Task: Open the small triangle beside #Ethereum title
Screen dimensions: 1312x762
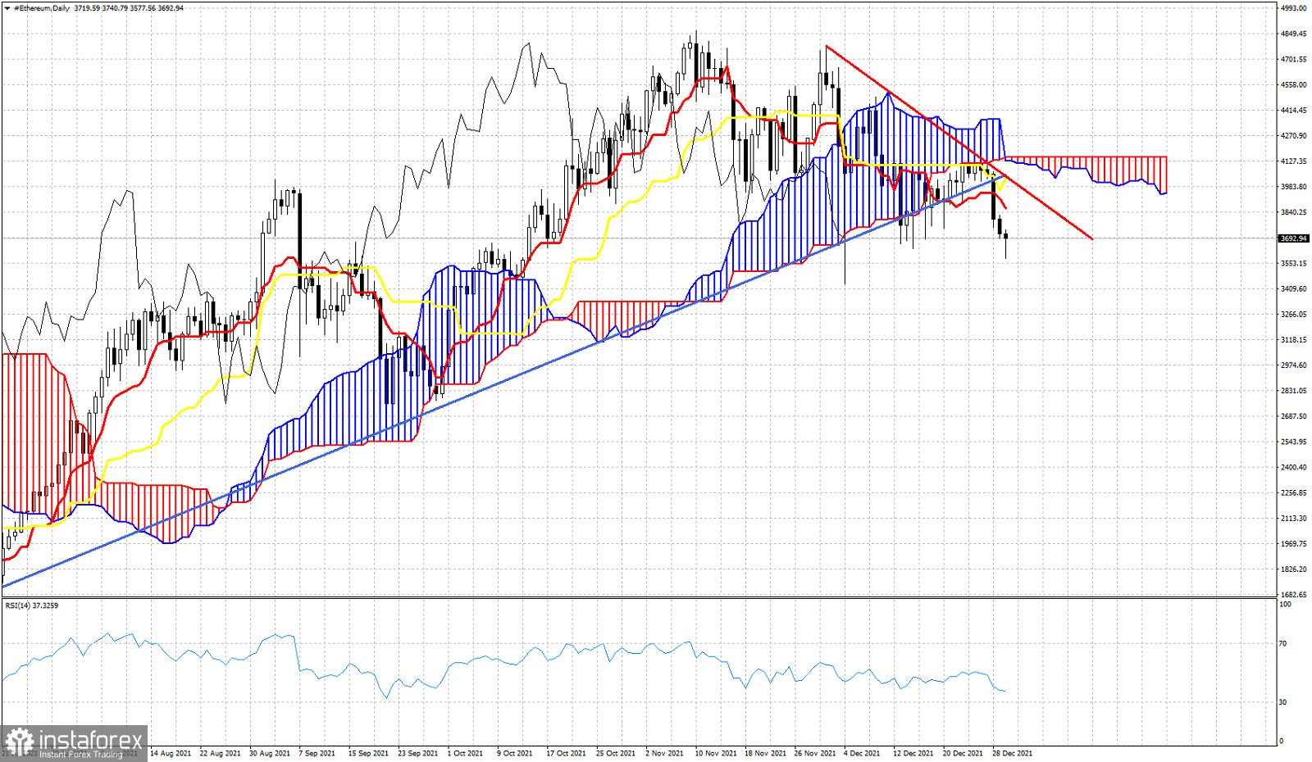Action: [x=9, y=8]
